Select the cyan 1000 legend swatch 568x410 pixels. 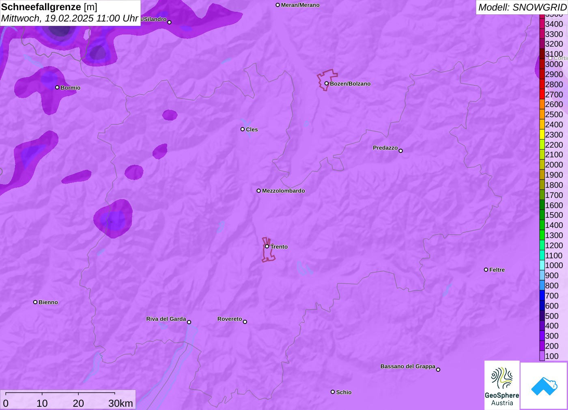[542, 265]
